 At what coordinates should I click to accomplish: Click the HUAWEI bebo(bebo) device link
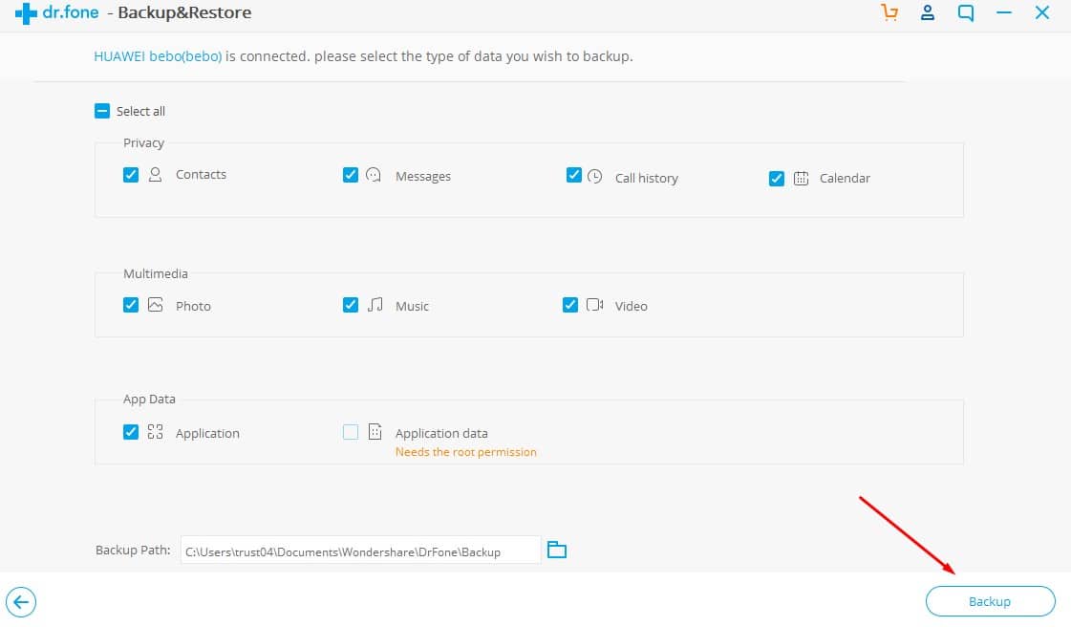158,56
